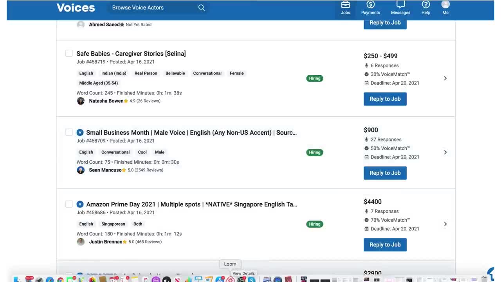Reply to Job for Small Business Month
The height and width of the screenshot is (282, 501).
385,173
